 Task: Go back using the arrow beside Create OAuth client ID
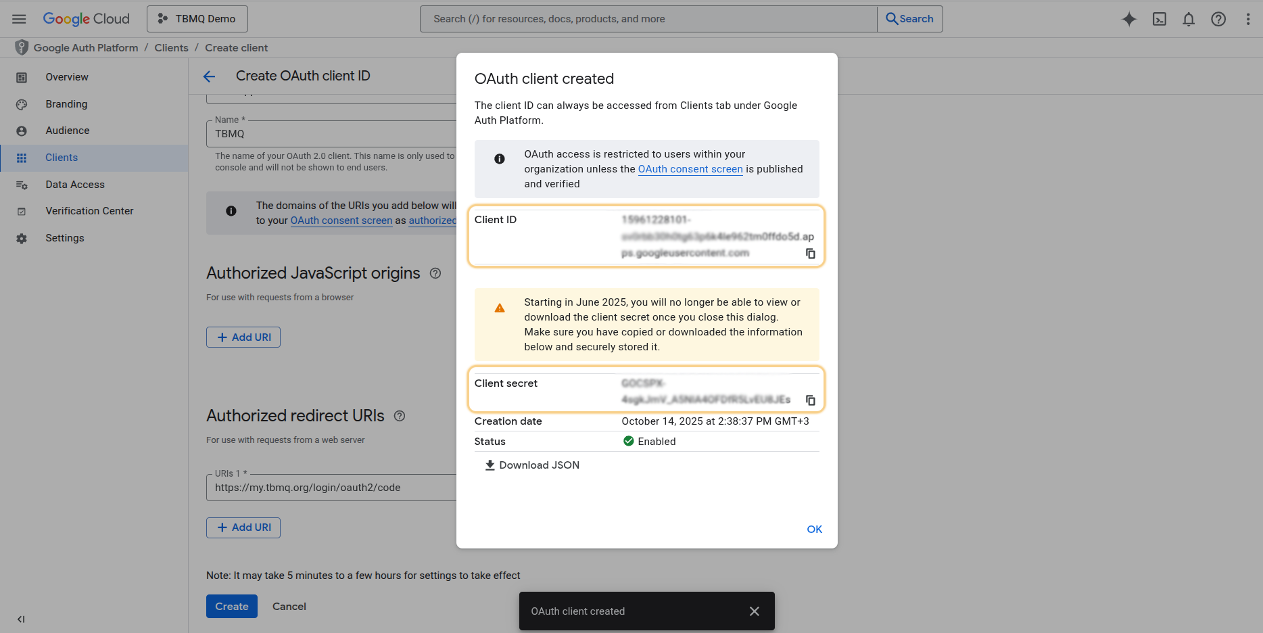coord(210,76)
